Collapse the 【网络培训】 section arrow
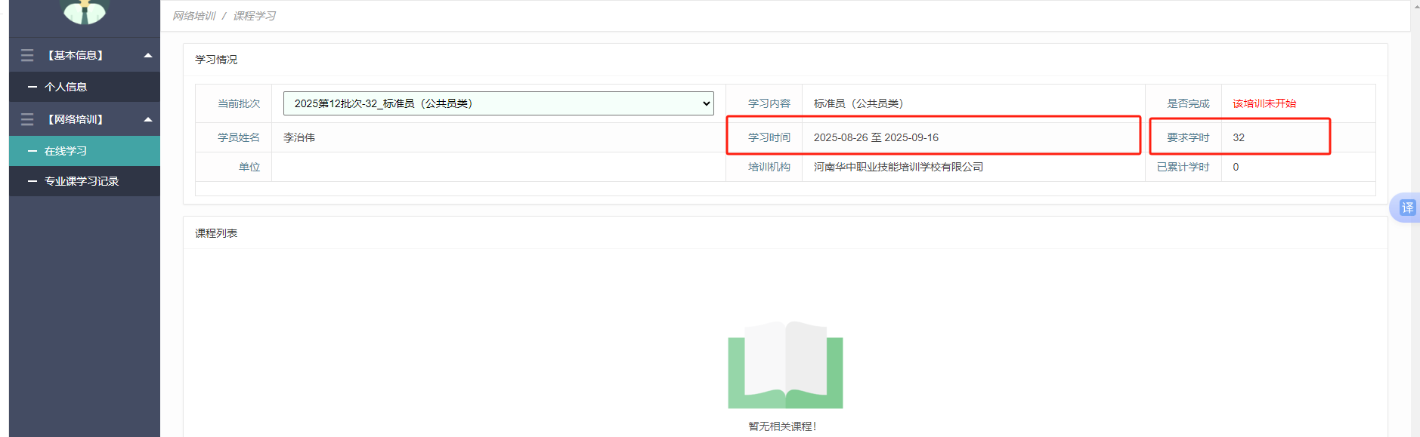This screenshot has width=1420, height=437. 148,119
